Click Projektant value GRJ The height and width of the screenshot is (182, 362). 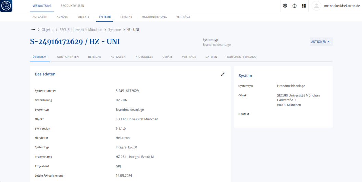(118, 166)
